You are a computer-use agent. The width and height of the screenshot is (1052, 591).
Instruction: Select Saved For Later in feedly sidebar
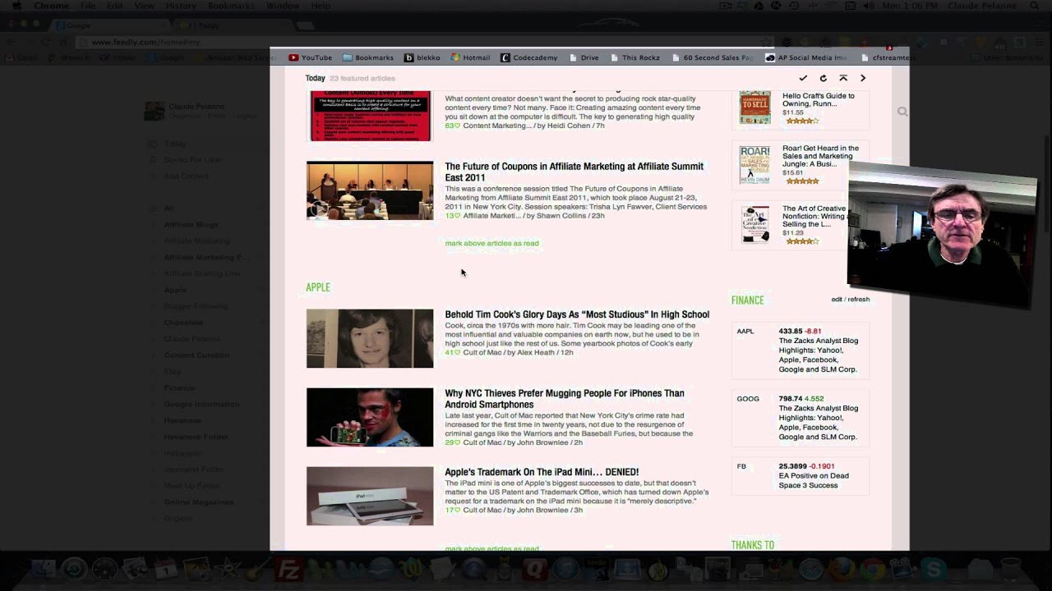click(x=192, y=160)
